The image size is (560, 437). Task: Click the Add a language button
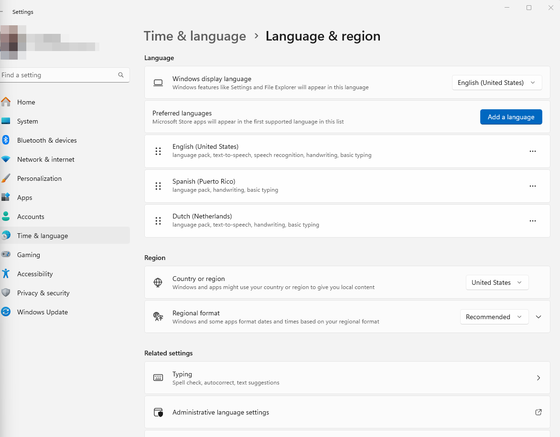coord(511,117)
